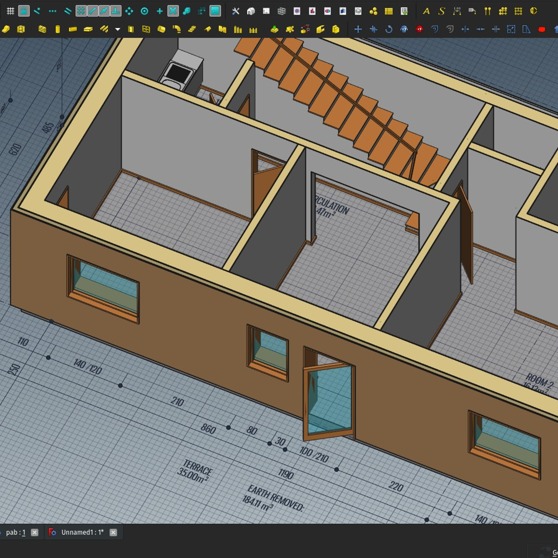Screen dimensions: 558x558
Task: Open the crossed wrench tools icon
Action: point(236,11)
